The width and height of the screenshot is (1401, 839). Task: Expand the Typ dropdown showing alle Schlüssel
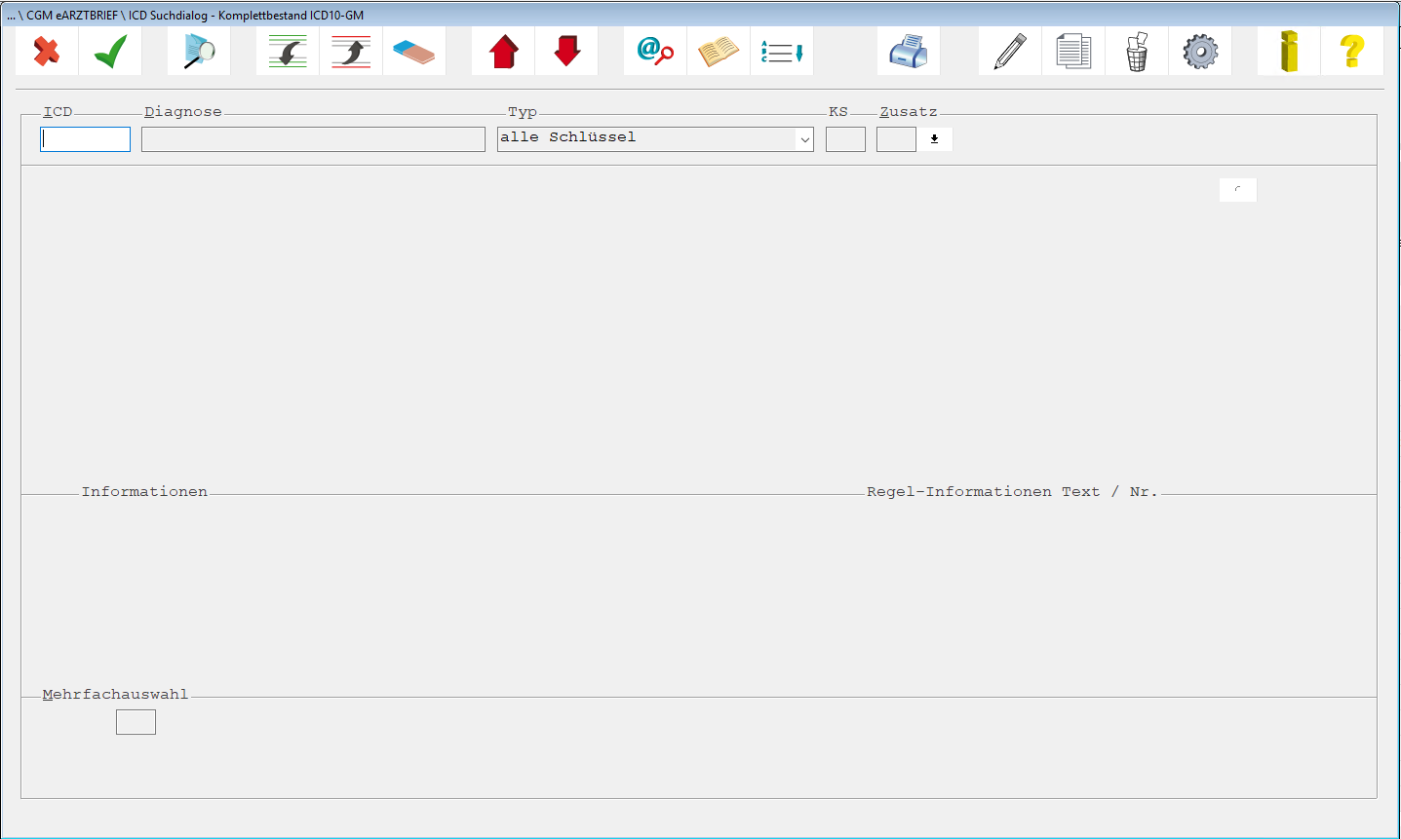(x=655, y=139)
